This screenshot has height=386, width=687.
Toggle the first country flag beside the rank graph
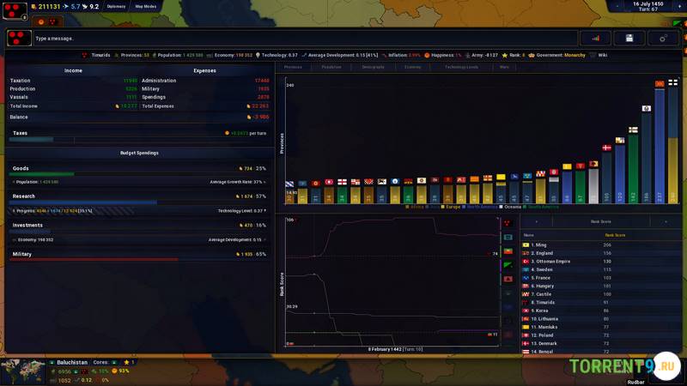pos(508,238)
